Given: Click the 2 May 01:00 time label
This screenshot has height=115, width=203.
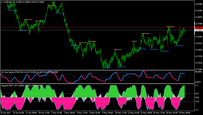Looking at the screenshot, I should [57, 113].
